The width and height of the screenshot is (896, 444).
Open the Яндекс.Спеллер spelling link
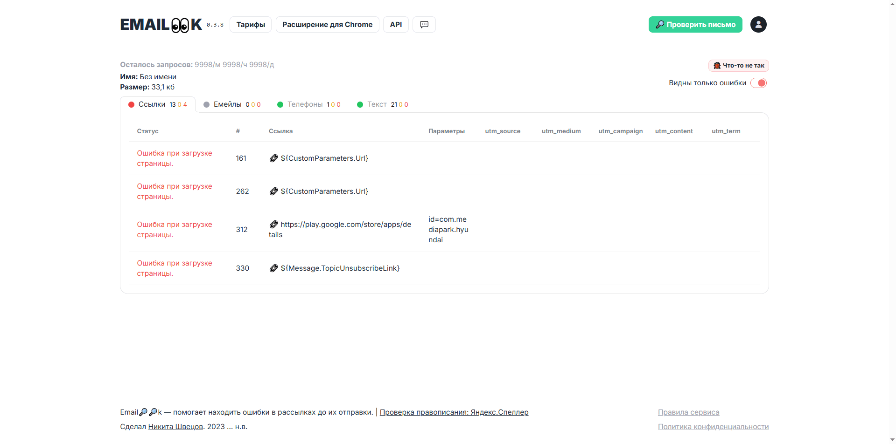pos(454,412)
